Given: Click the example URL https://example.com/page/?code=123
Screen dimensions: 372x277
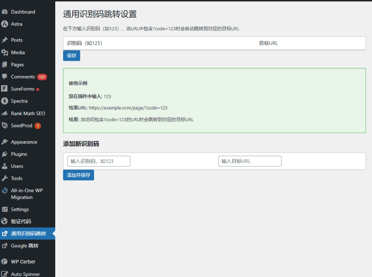Looking at the screenshot, I should (x=128, y=108).
